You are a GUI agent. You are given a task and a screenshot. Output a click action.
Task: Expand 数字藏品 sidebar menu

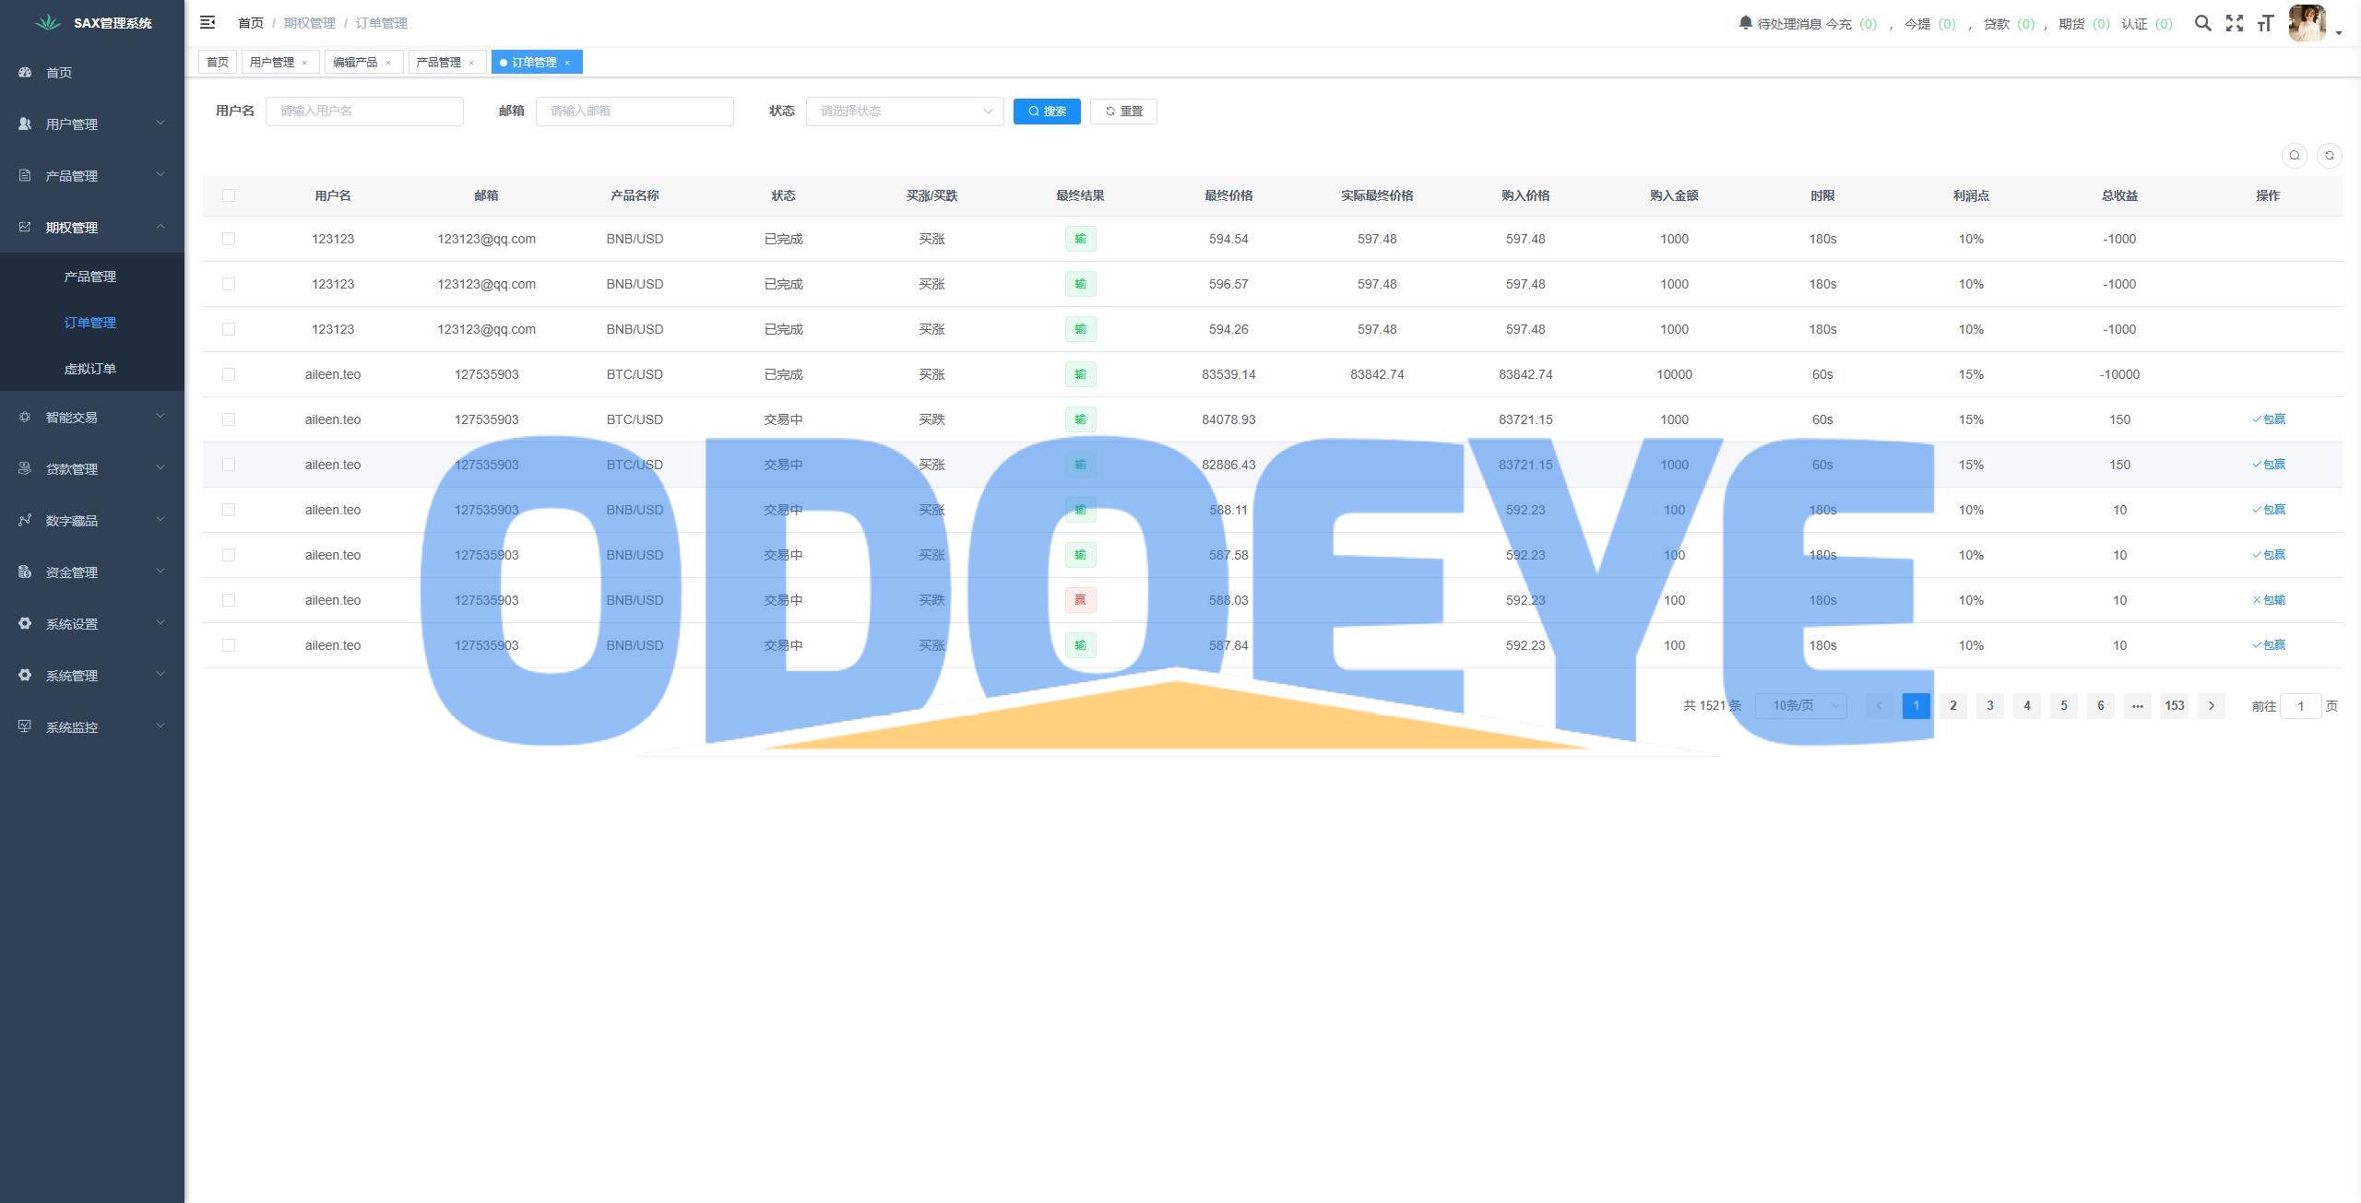click(92, 520)
